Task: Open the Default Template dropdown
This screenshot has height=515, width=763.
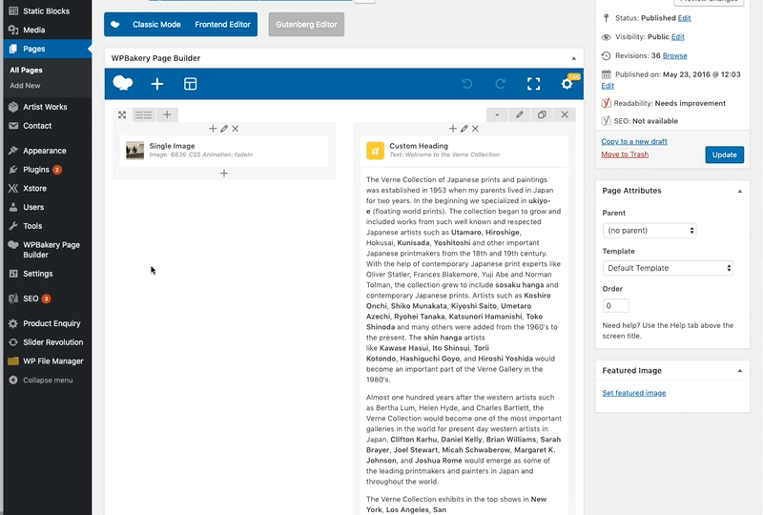Action: pyautogui.click(x=668, y=268)
